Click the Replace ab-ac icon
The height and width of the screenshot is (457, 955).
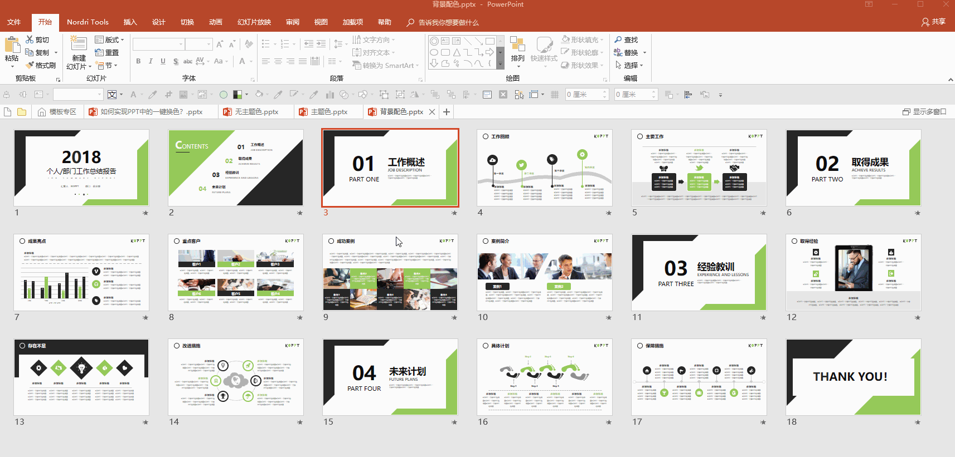coord(618,52)
